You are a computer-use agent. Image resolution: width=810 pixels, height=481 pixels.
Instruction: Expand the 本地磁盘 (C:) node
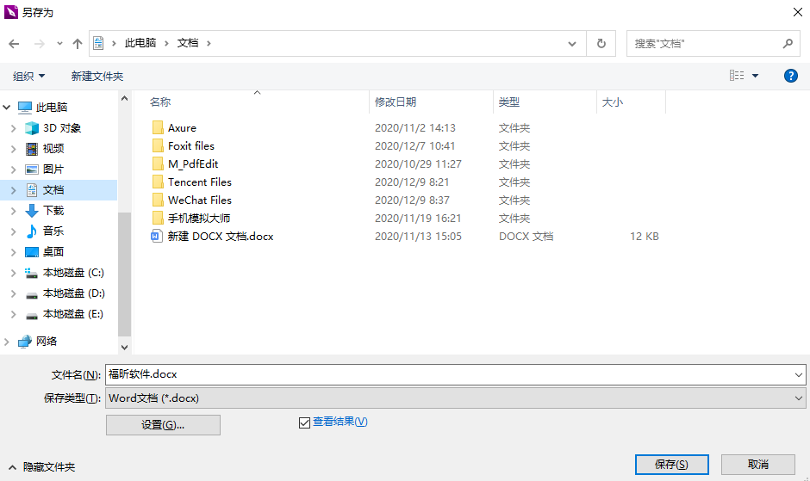tap(14, 273)
